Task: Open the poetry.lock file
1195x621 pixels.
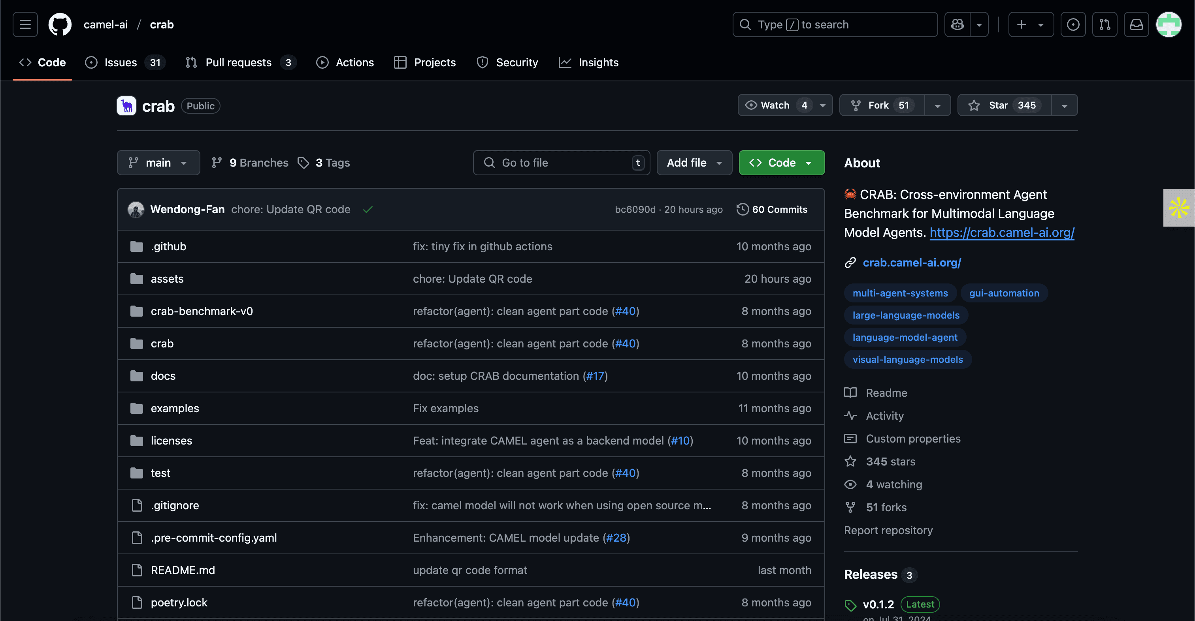Action: [179, 603]
